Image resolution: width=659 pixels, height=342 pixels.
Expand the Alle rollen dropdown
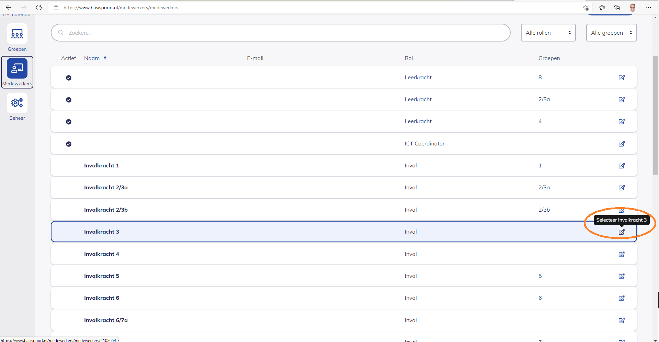(x=548, y=33)
